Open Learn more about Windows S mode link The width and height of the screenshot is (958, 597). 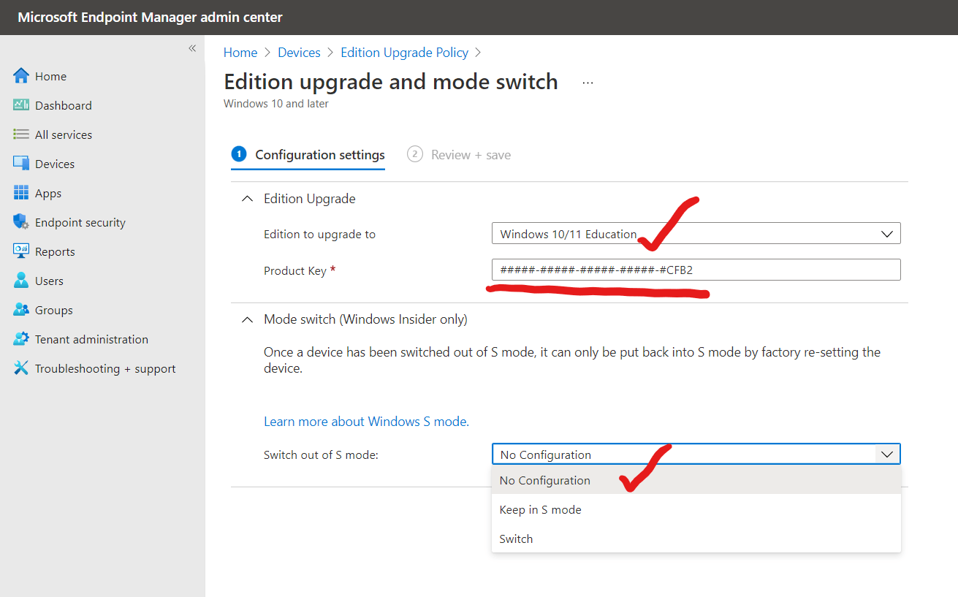point(366,422)
